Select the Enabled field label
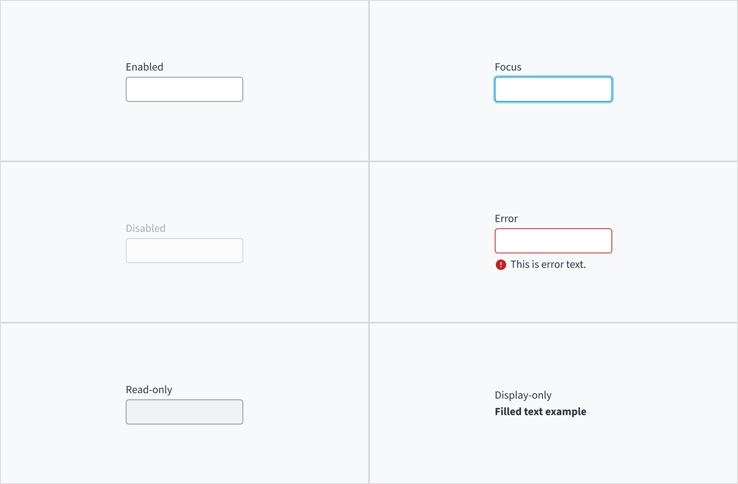The image size is (738, 484). click(x=144, y=67)
